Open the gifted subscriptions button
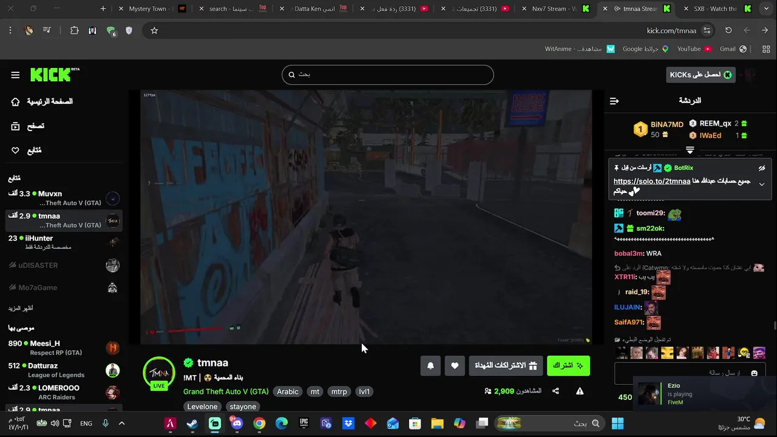Viewport: 777px width, 437px height. coord(506,365)
